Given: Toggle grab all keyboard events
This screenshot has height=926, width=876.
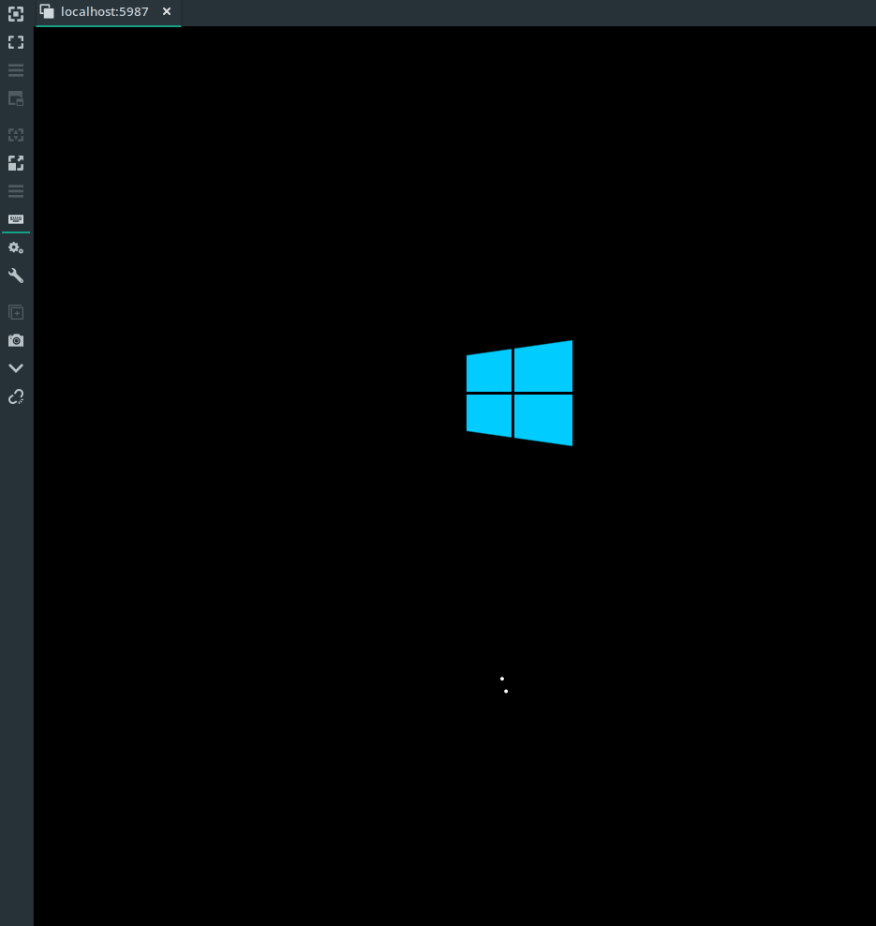Looking at the screenshot, I should 15,219.
